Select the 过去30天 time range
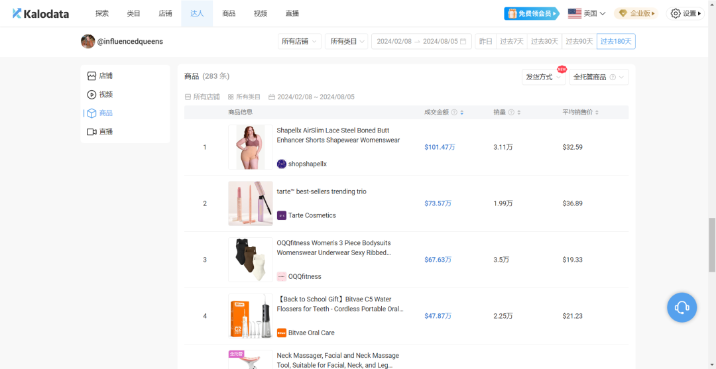Viewport: 716px width, 369px height. click(543, 41)
